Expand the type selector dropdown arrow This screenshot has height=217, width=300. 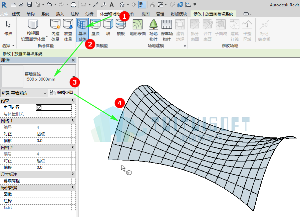(x=74, y=77)
